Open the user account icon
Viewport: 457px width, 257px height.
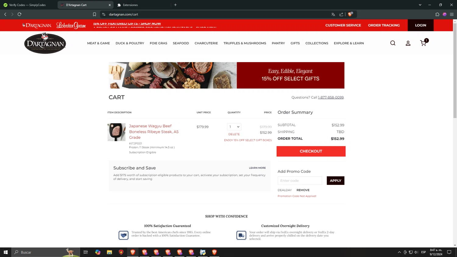[x=408, y=43]
